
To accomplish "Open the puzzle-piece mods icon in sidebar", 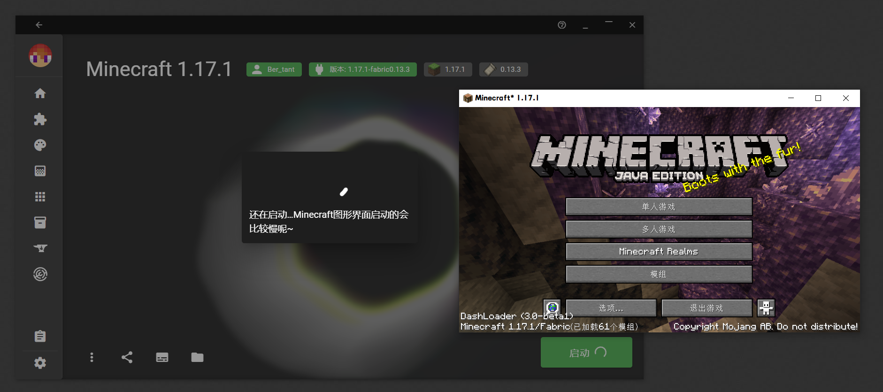I will tap(40, 119).
